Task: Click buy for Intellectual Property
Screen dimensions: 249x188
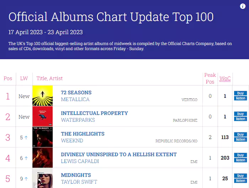Action: pyautogui.click(x=240, y=114)
